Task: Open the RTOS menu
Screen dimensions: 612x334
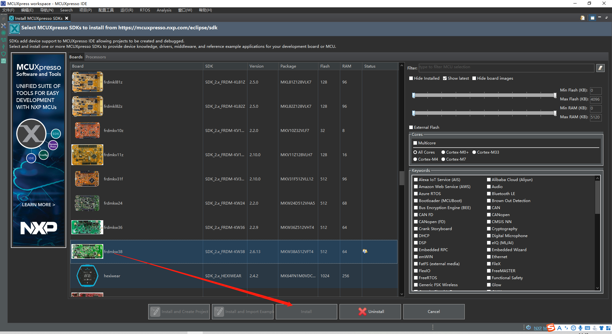Action: tap(145, 10)
